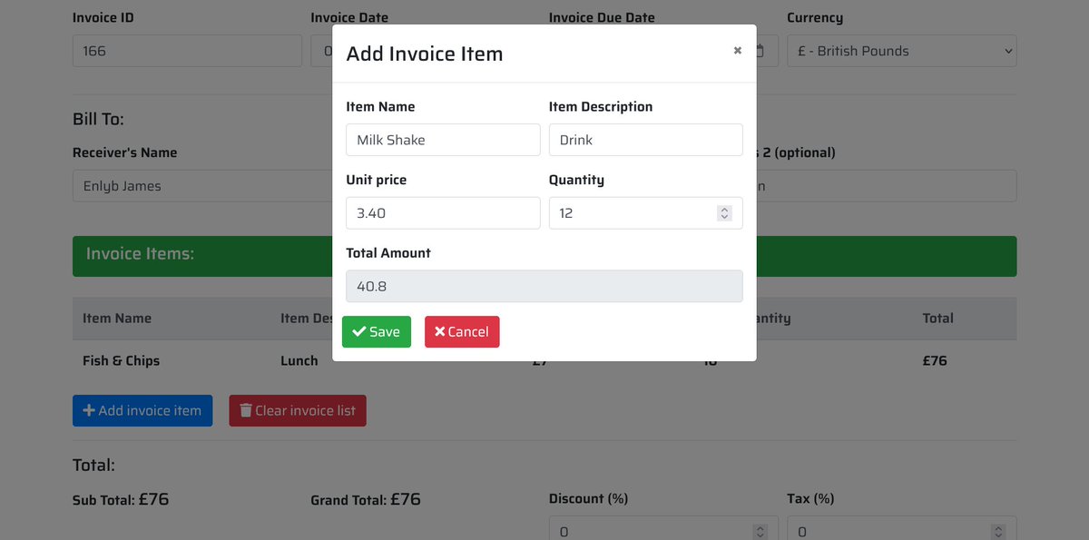Image resolution: width=1089 pixels, height=540 pixels.
Task: Click the Item Description field containing Drink
Action: tap(646, 140)
